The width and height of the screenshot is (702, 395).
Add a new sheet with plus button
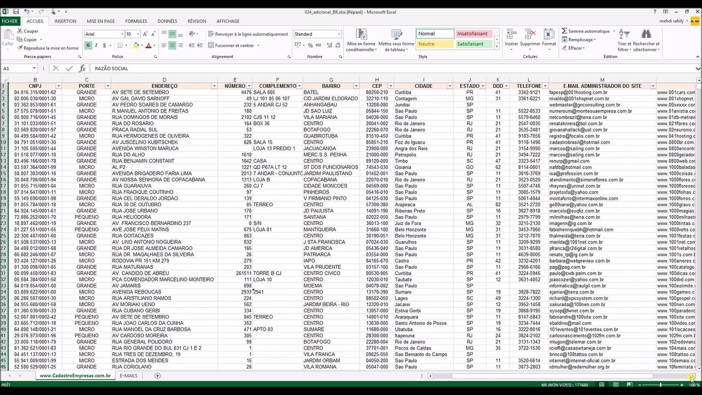tap(157, 376)
